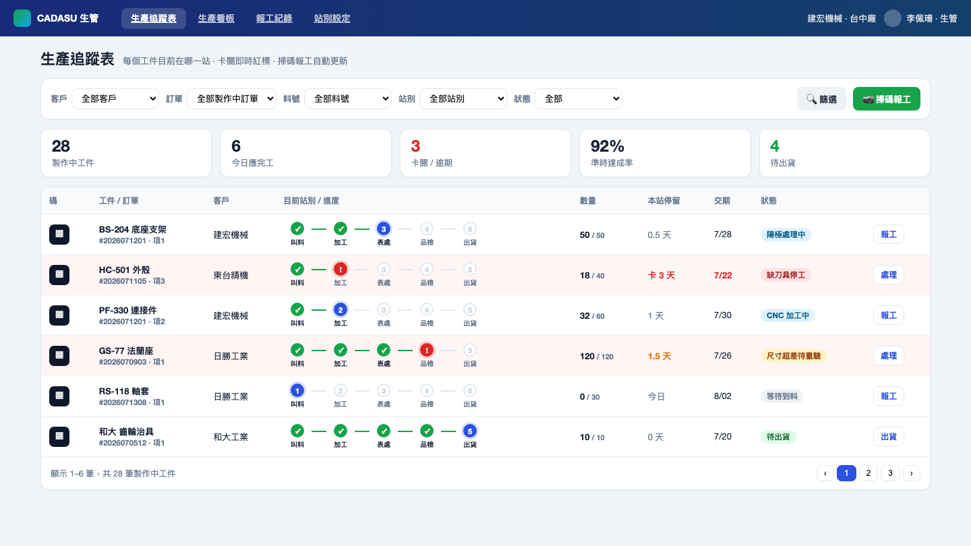Click blue step 2 加工 in PF-330 row
This screenshot has width=971, height=546.
click(341, 309)
